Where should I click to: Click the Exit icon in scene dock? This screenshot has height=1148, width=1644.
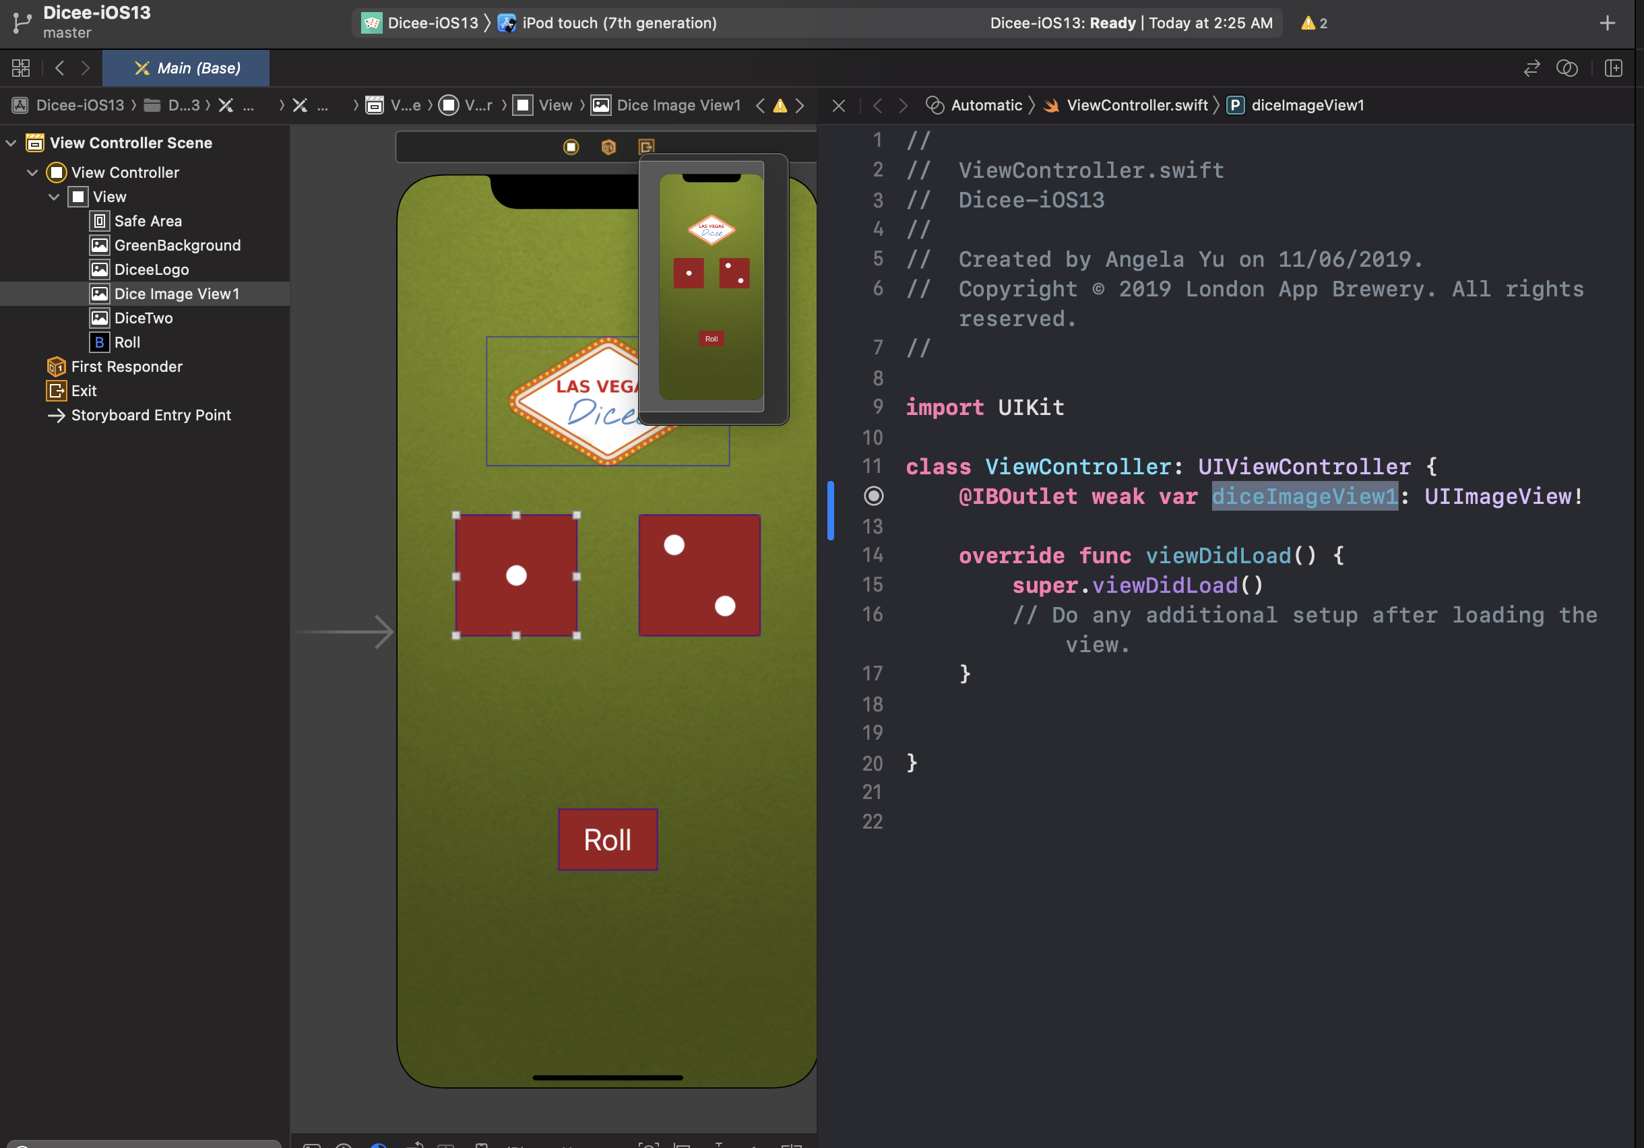pos(646,147)
